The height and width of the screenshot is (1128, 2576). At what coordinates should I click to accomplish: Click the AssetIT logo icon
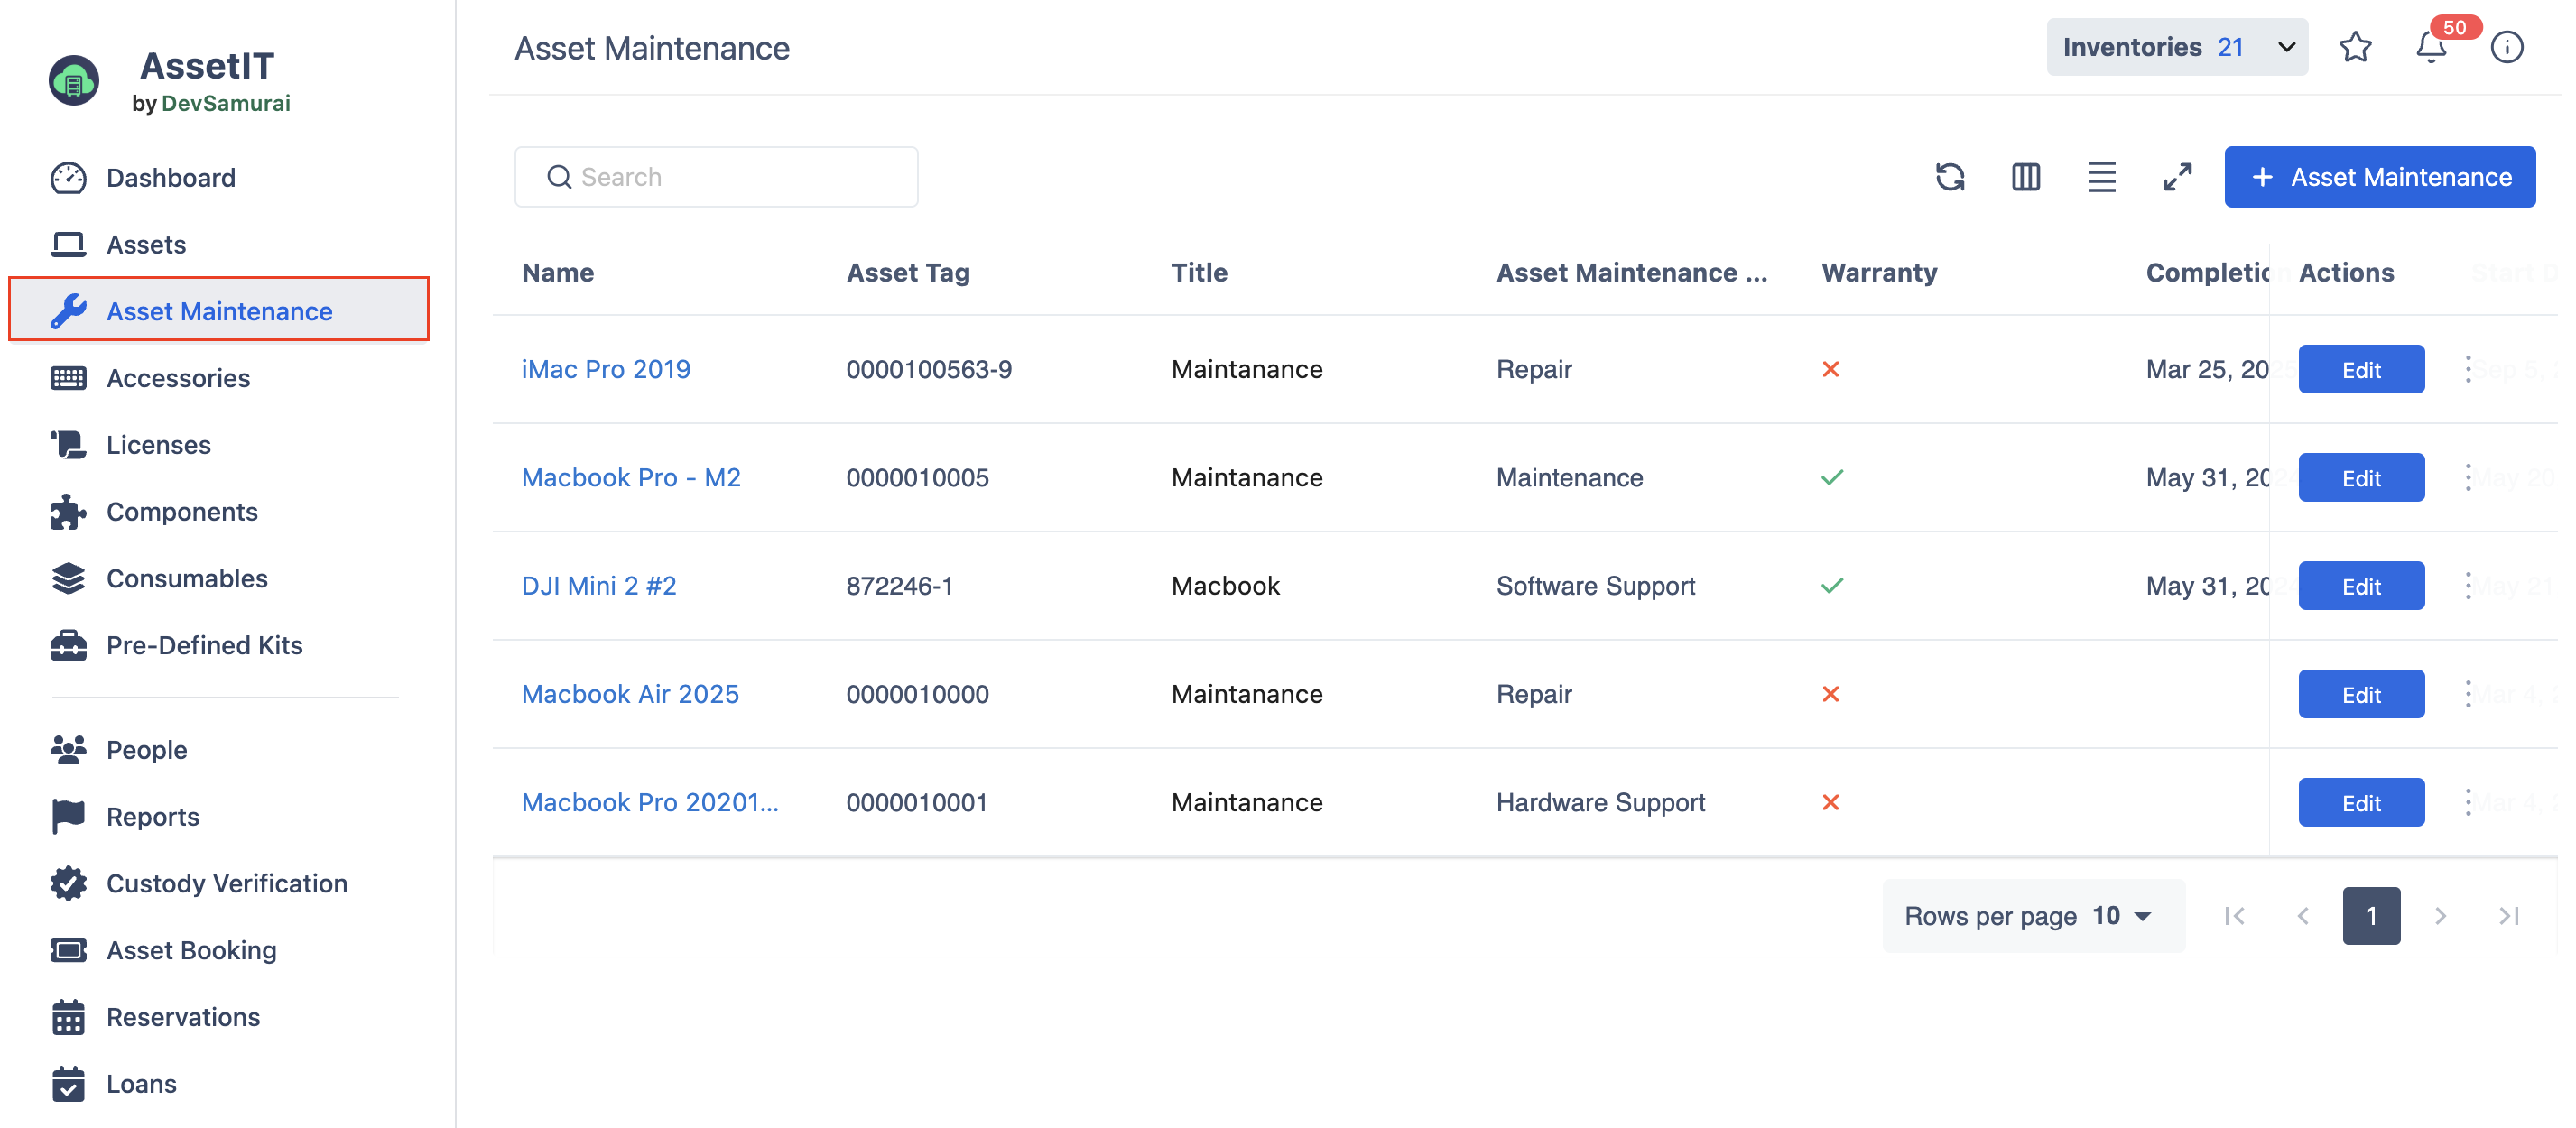(x=74, y=81)
